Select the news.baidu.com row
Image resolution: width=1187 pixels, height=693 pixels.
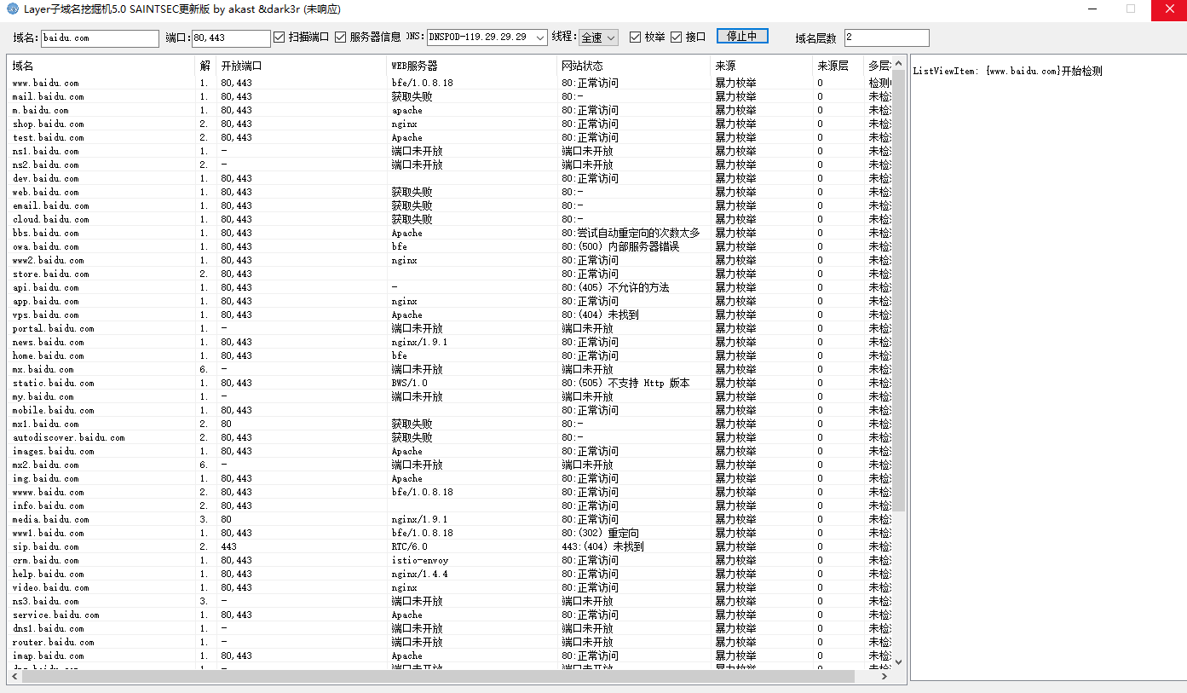450,342
